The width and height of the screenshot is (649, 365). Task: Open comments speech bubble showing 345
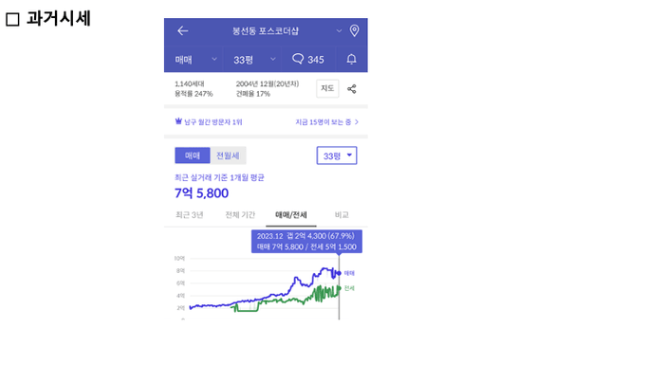pyautogui.click(x=308, y=59)
